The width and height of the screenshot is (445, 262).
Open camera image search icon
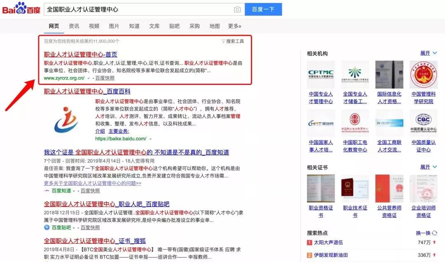pyautogui.click(x=237, y=9)
